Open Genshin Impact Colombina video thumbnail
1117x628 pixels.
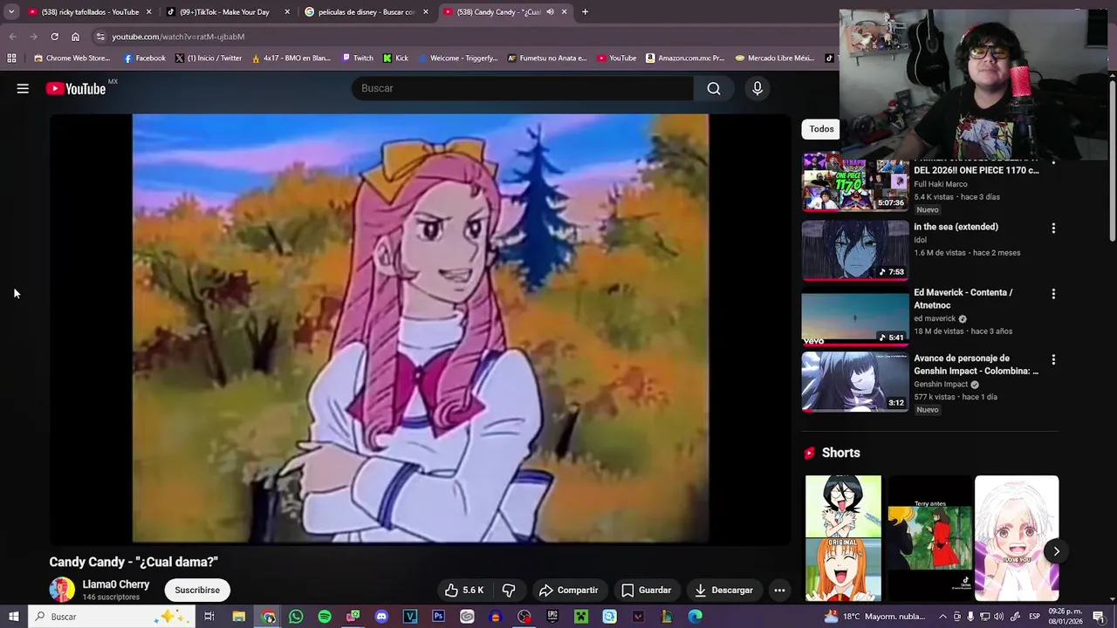855,381
